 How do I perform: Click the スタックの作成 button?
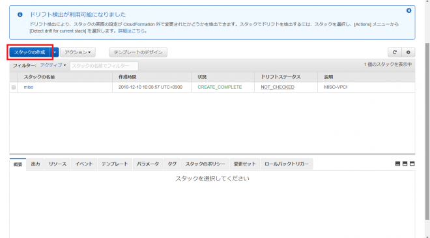29,52
